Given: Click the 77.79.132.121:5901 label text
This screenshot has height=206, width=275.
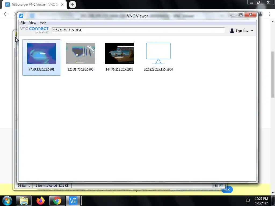Looking at the screenshot, I should pos(41,69).
